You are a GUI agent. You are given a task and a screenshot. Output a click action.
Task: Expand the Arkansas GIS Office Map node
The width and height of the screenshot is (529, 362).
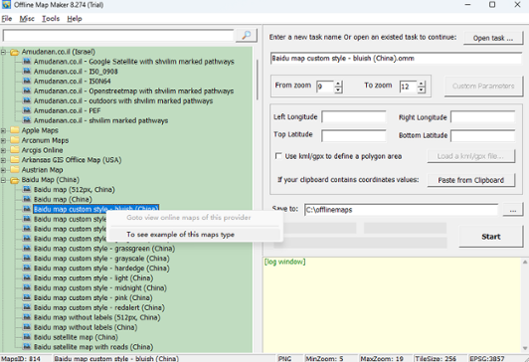click(x=3, y=160)
